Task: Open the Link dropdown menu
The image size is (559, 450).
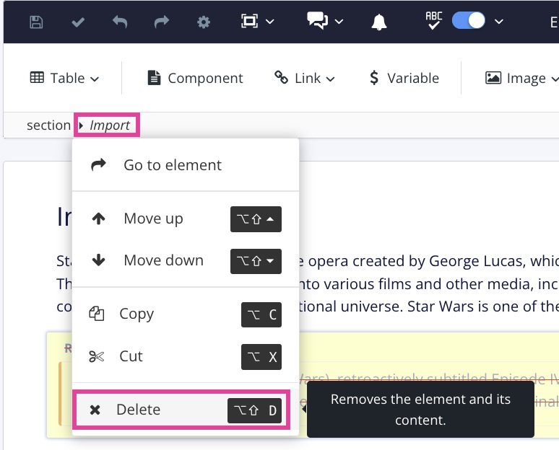Action: [x=305, y=78]
